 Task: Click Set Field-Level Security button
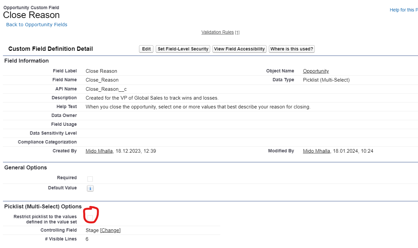coord(183,49)
